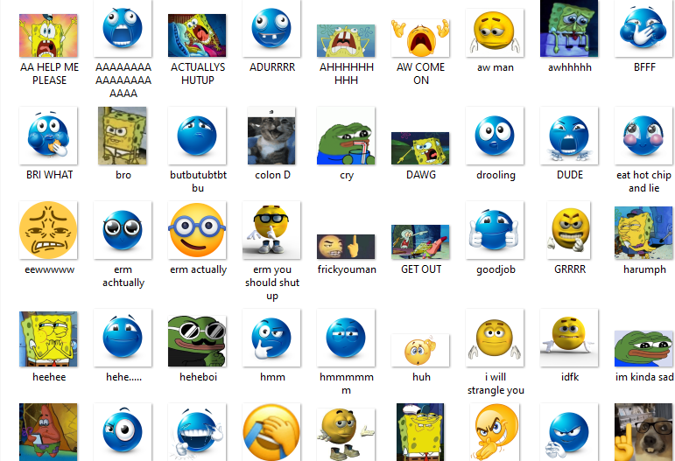Click the 'eat hot chip and lie' emoji
This screenshot has width=675, height=461.
pos(643,136)
